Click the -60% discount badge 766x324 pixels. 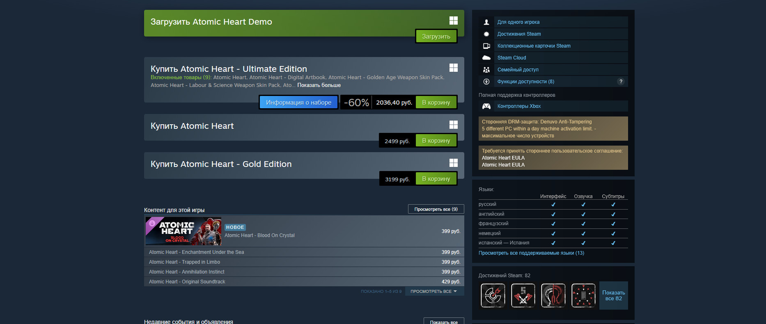pyautogui.click(x=356, y=103)
